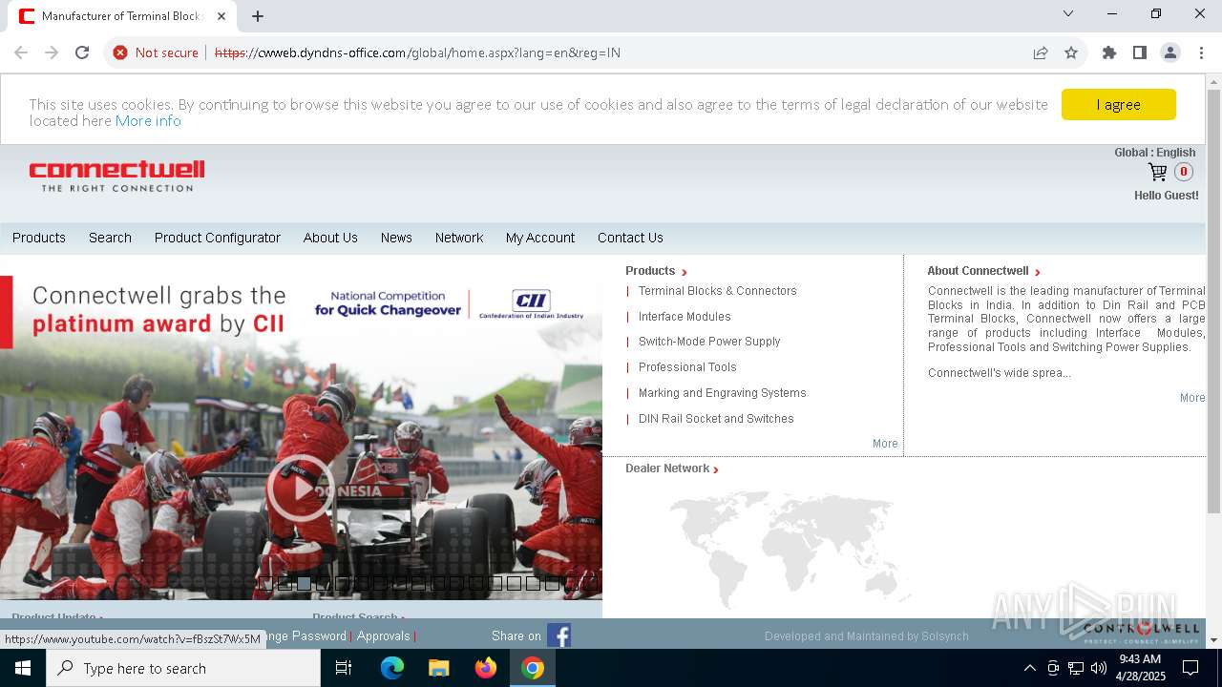Open the browser extensions puzzle icon
1222x687 pixels.
tap(1109, 52)
